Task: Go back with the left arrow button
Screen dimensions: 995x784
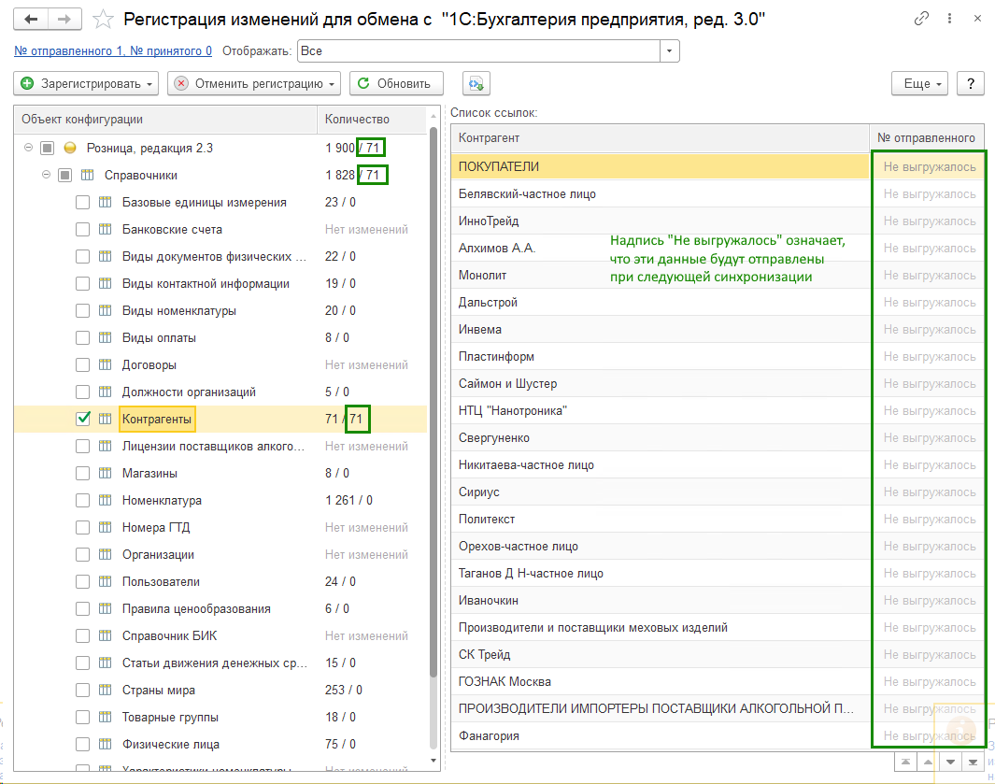Action: 31,19
